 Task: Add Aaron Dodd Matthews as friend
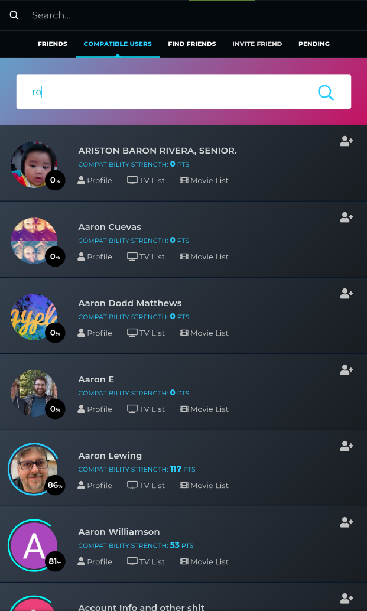[346, 294]
